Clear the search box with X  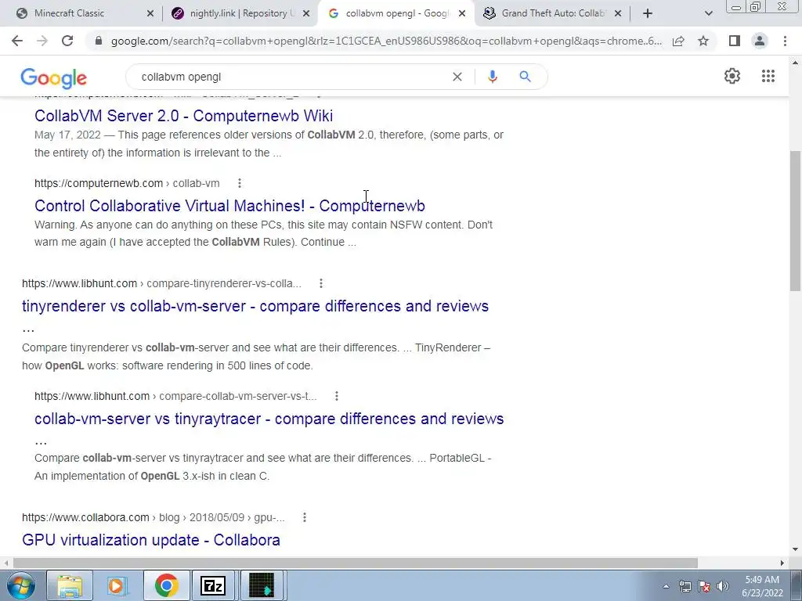tap(457, 77)
